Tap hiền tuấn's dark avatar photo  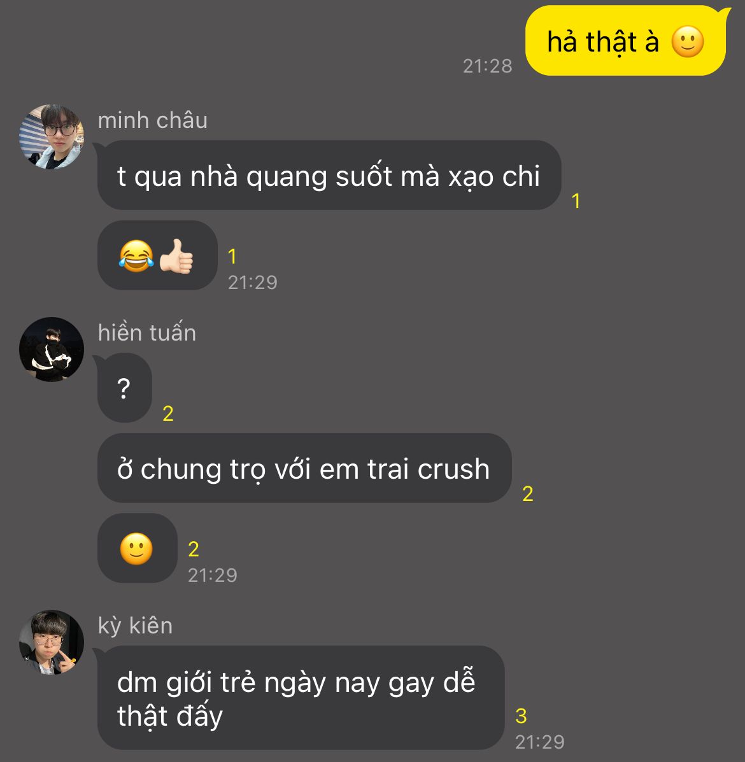click(x=52, y=349)
